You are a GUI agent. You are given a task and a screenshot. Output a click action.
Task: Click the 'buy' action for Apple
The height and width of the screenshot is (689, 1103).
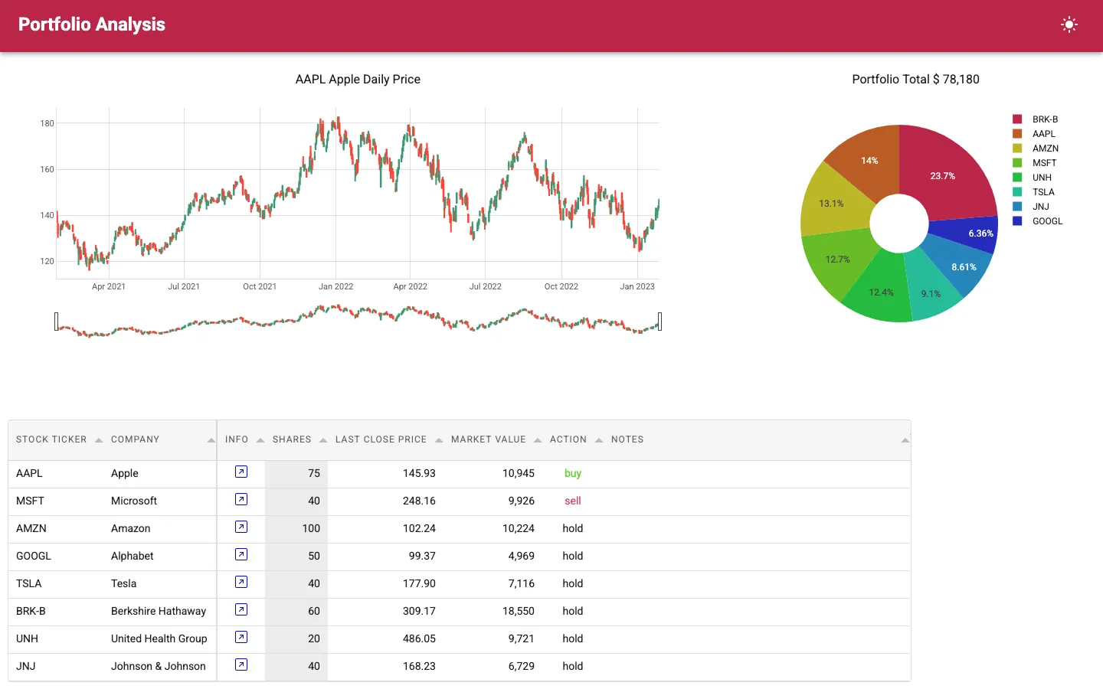click(573, 473)
